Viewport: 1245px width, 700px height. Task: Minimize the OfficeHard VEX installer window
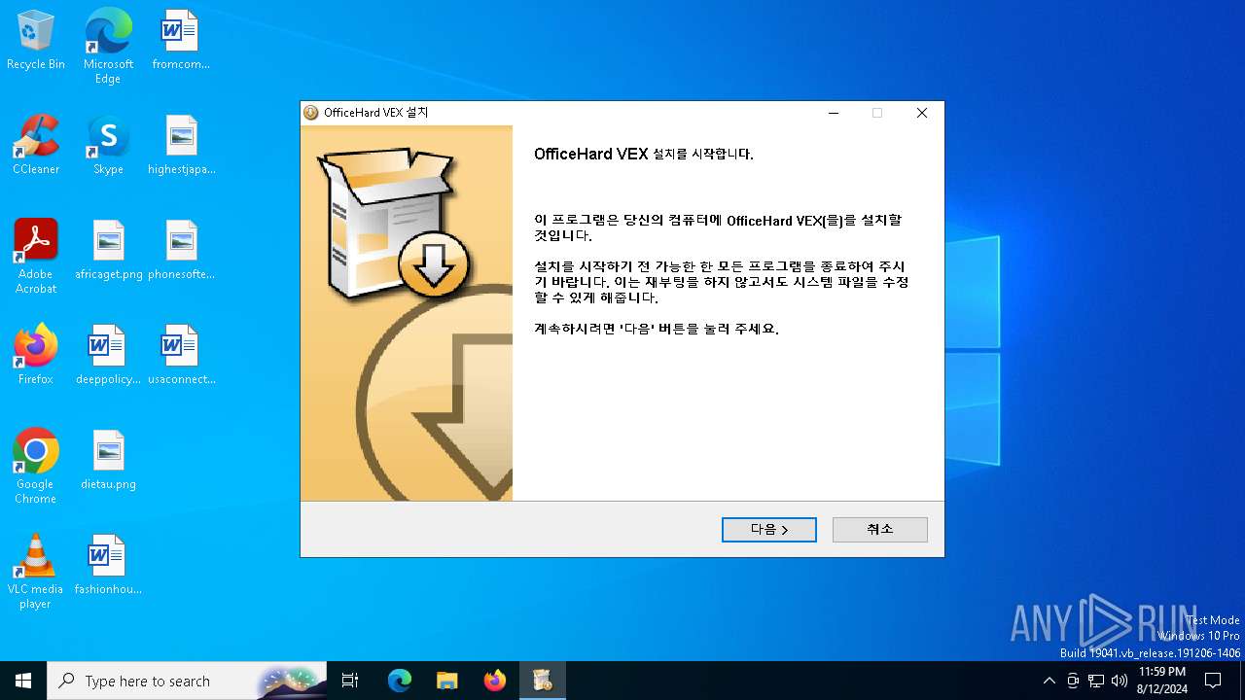pyautogui.click(x=833, y=113)
